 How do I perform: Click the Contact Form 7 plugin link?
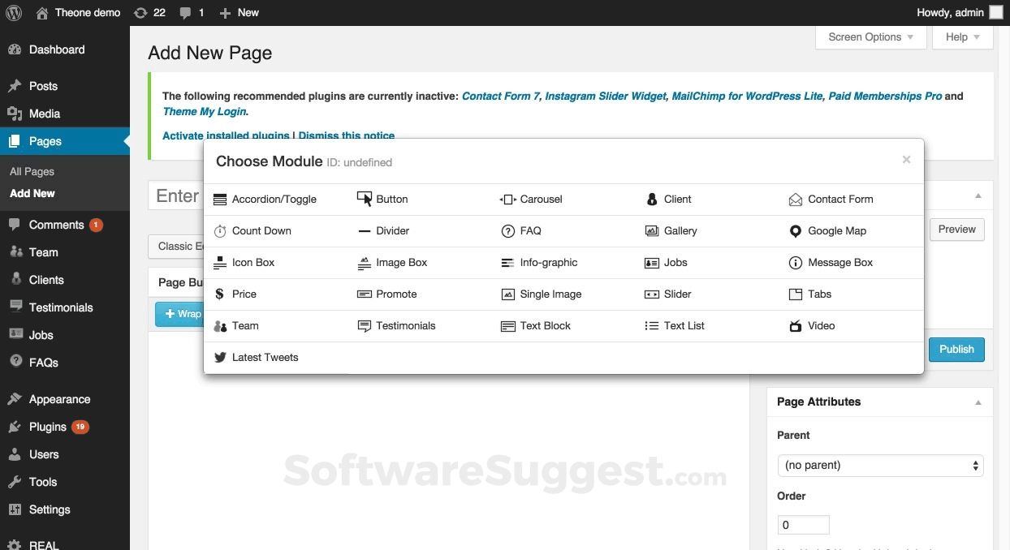pos(500,96)
